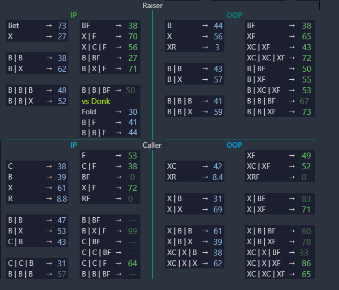Click the B | B | B → 57 row
339x290 pixels.
coord(37,274)
